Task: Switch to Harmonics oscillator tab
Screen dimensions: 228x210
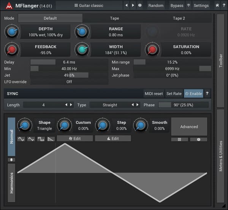Action: pos(11,183)
